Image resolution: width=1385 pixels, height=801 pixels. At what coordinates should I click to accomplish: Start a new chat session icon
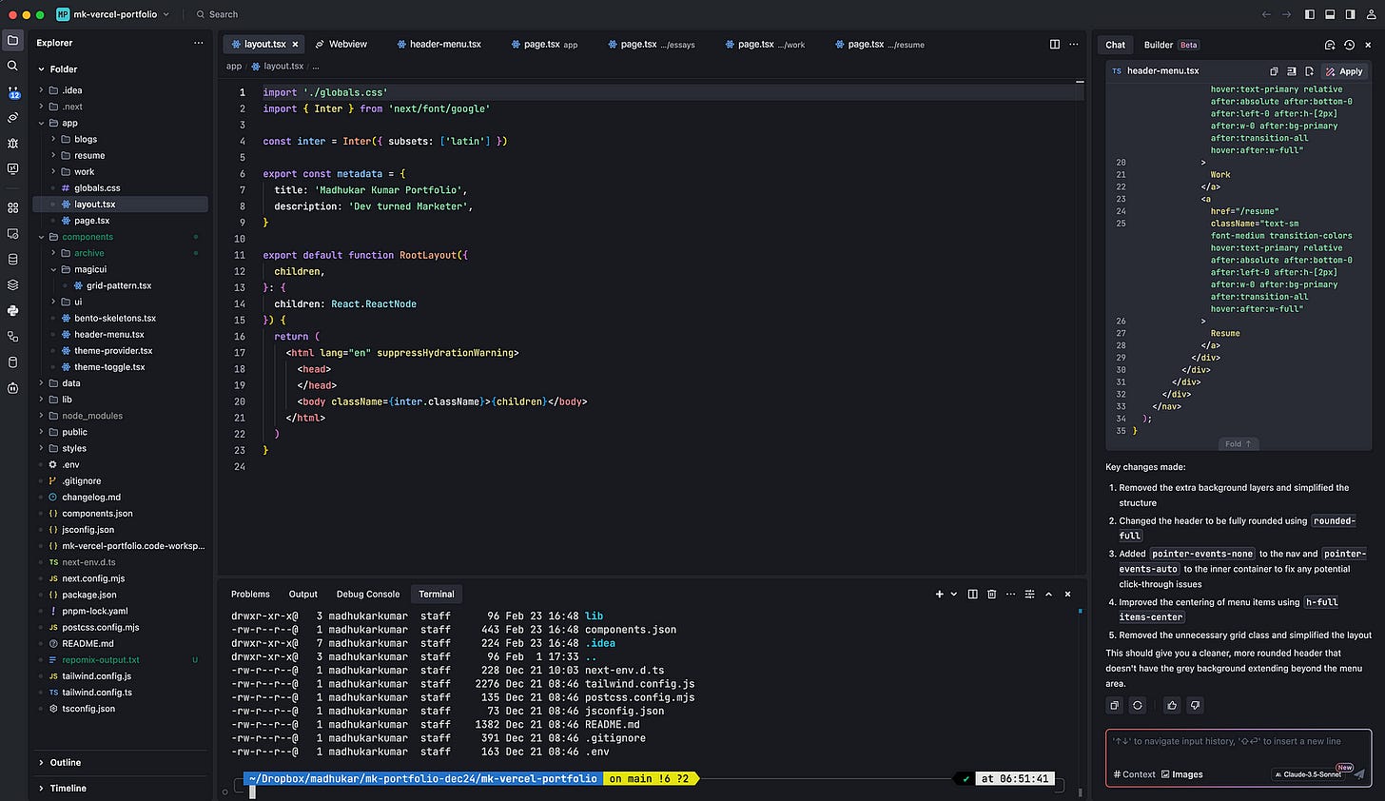coord(1330,45)
